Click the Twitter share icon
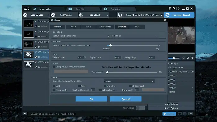 click(180, 114)
